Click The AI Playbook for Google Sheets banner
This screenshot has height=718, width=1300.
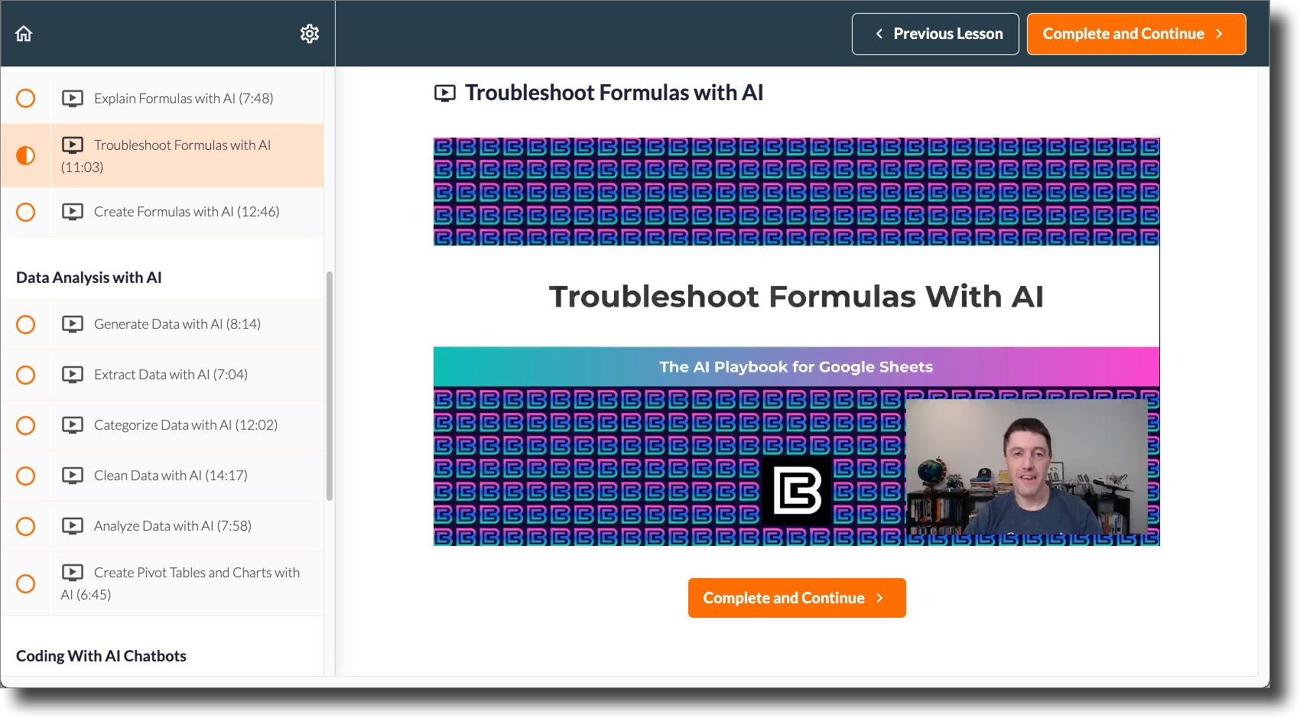coord(796,367)
